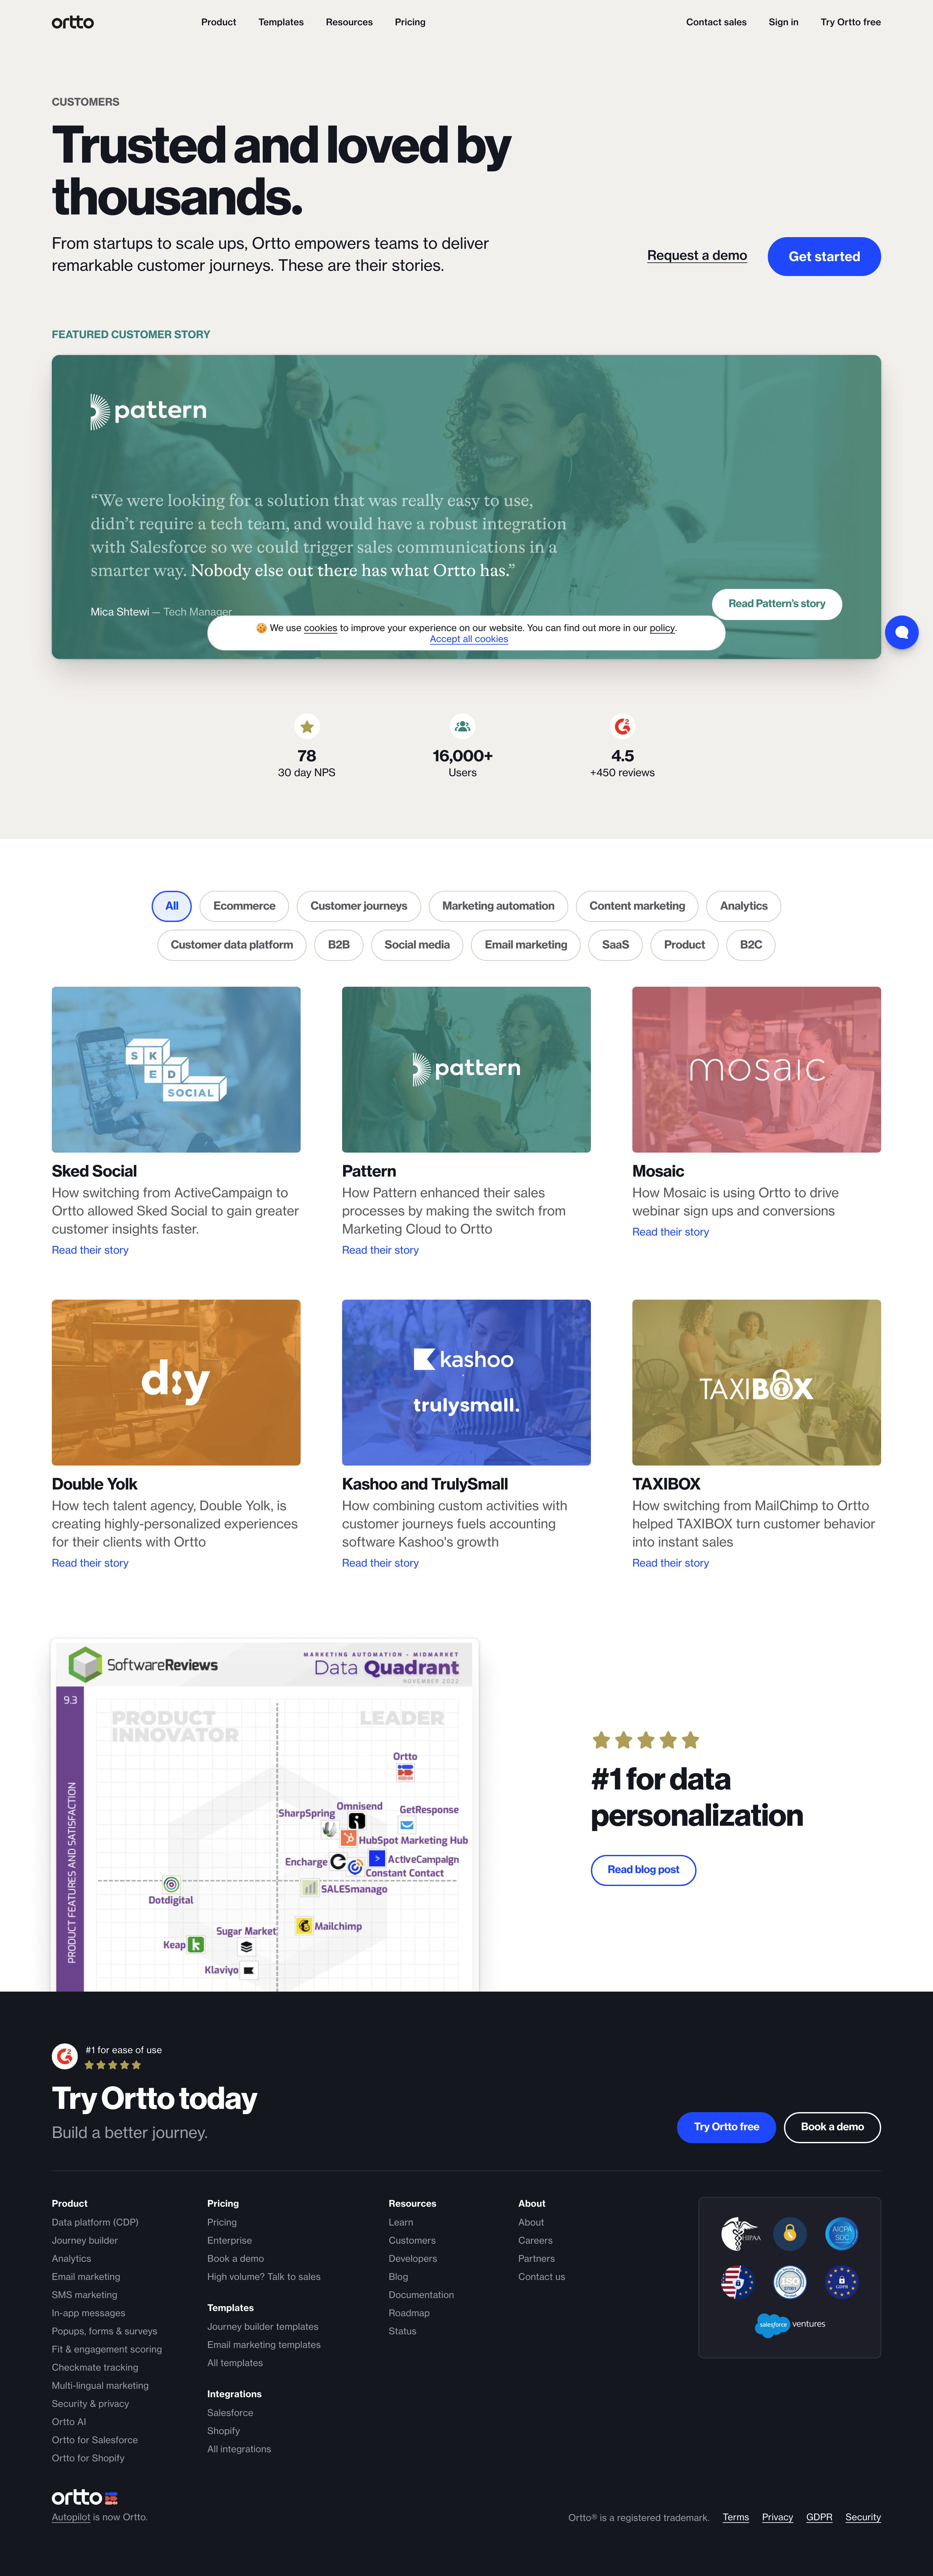Open the cookies link in the banner
Image resolution: width=933 pixels, height=2576 pixels.
320,628
